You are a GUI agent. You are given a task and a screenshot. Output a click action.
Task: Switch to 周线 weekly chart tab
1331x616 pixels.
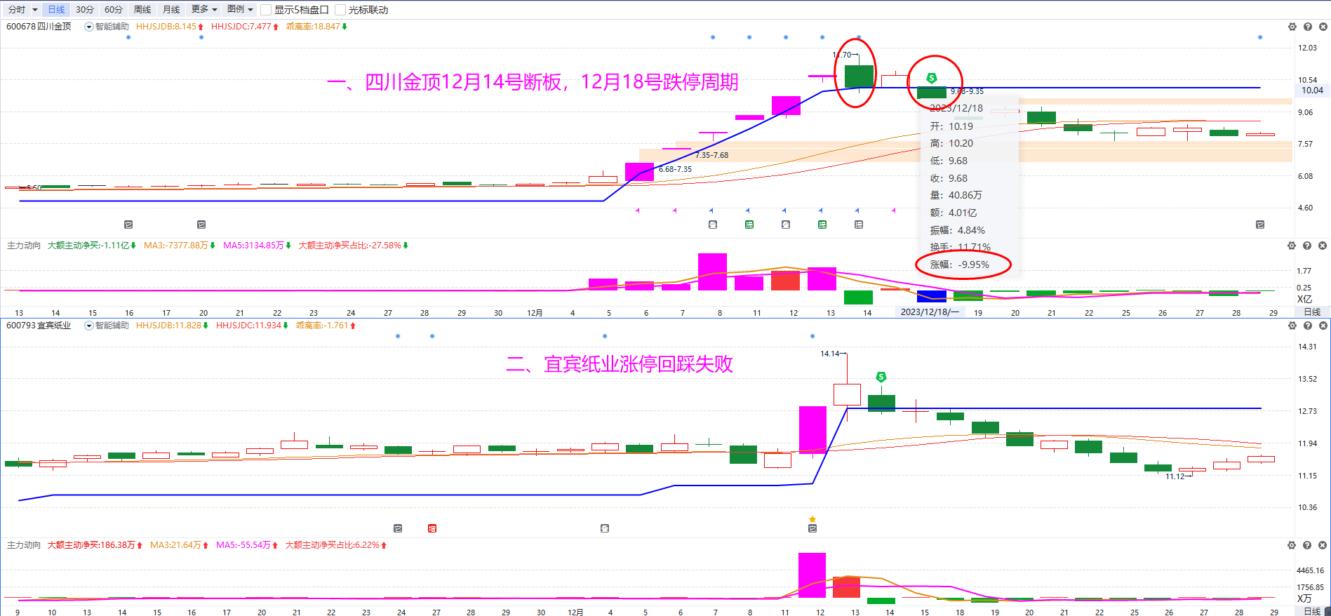[142, 9]
